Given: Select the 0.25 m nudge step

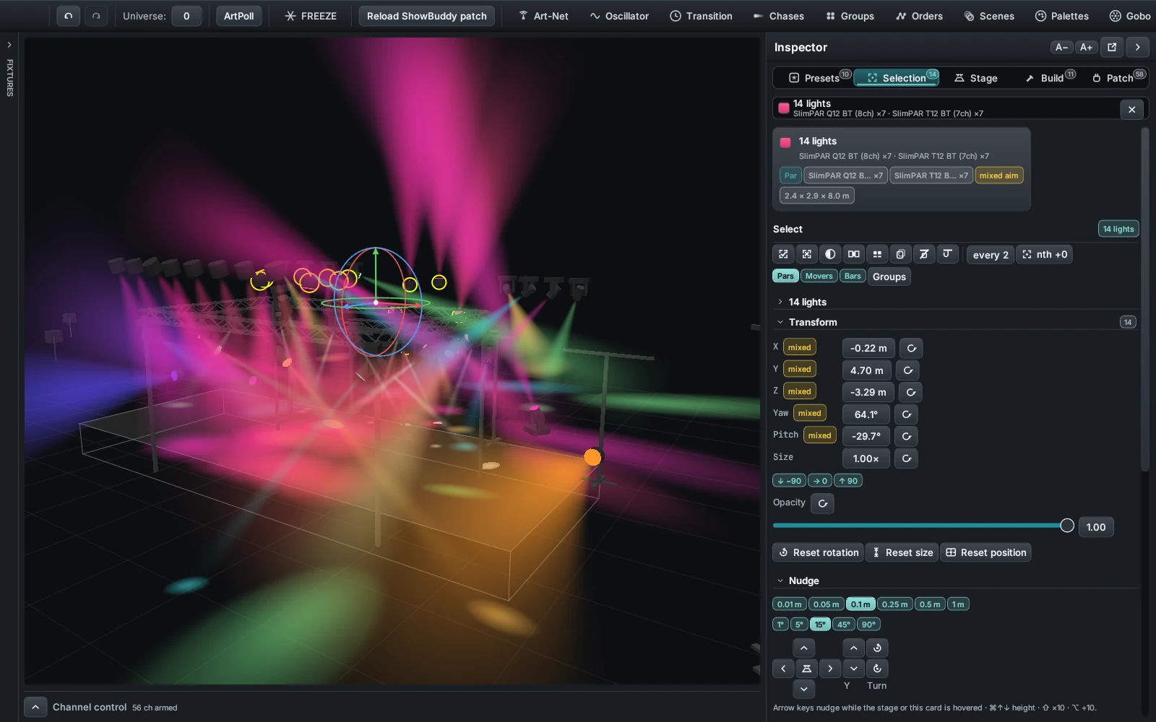Looking at the screenshot, I should 894,604.
